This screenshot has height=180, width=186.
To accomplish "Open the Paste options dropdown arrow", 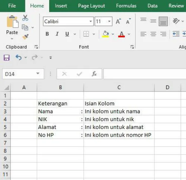I will click(x=12, y=39).
